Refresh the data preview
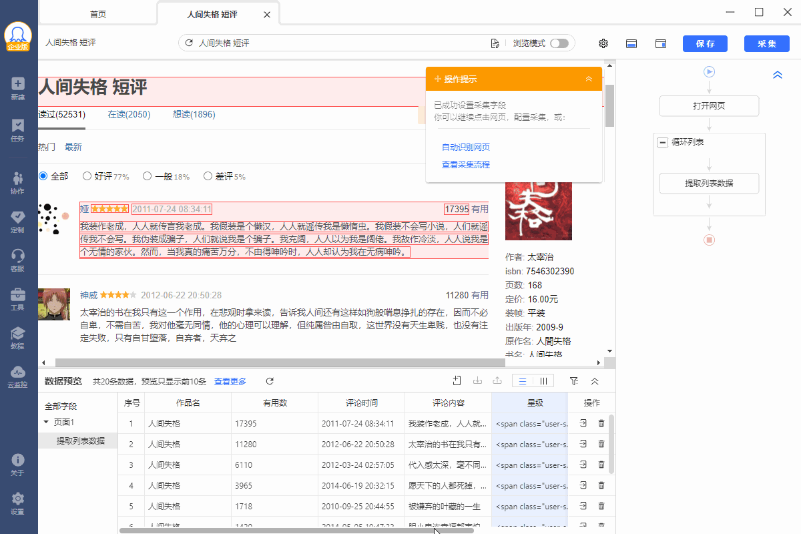This screenshot has height=534, width=801. [270, 381]
